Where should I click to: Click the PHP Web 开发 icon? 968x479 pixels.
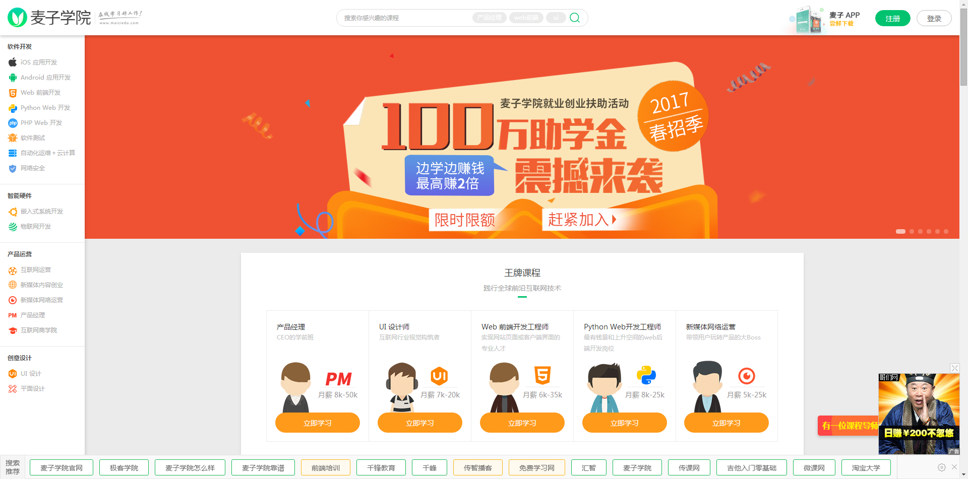point(13,123)
